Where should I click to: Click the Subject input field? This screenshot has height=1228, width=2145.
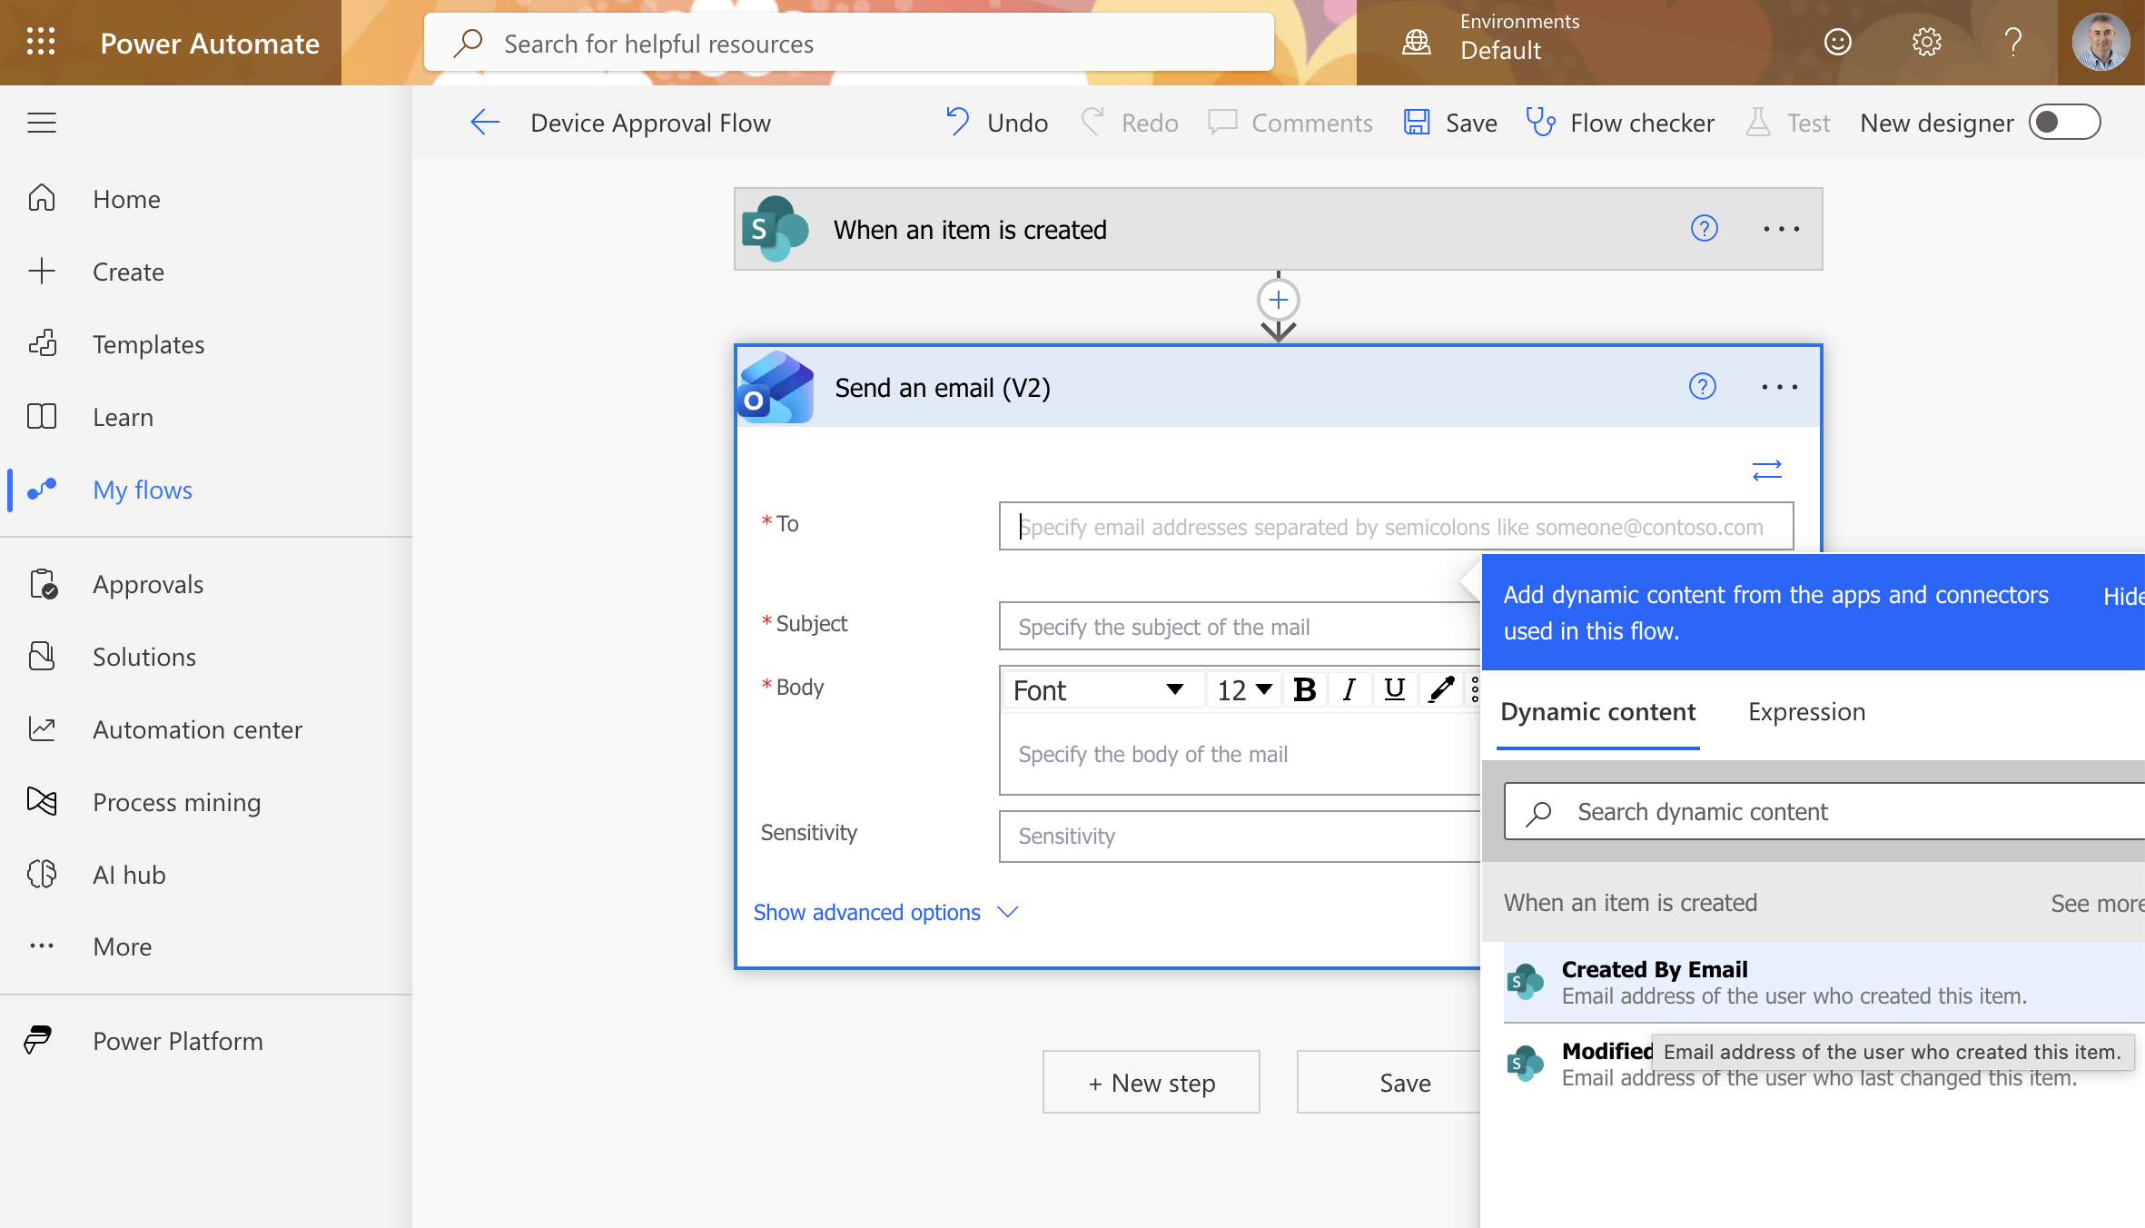pos(1240,626)
